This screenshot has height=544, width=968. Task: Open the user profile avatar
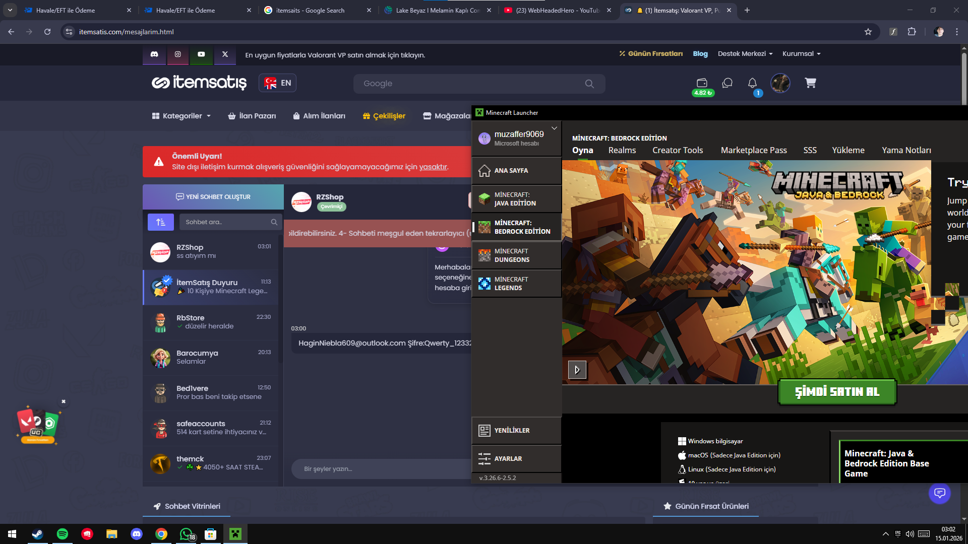pyautogui.click(x=780, y=83)
